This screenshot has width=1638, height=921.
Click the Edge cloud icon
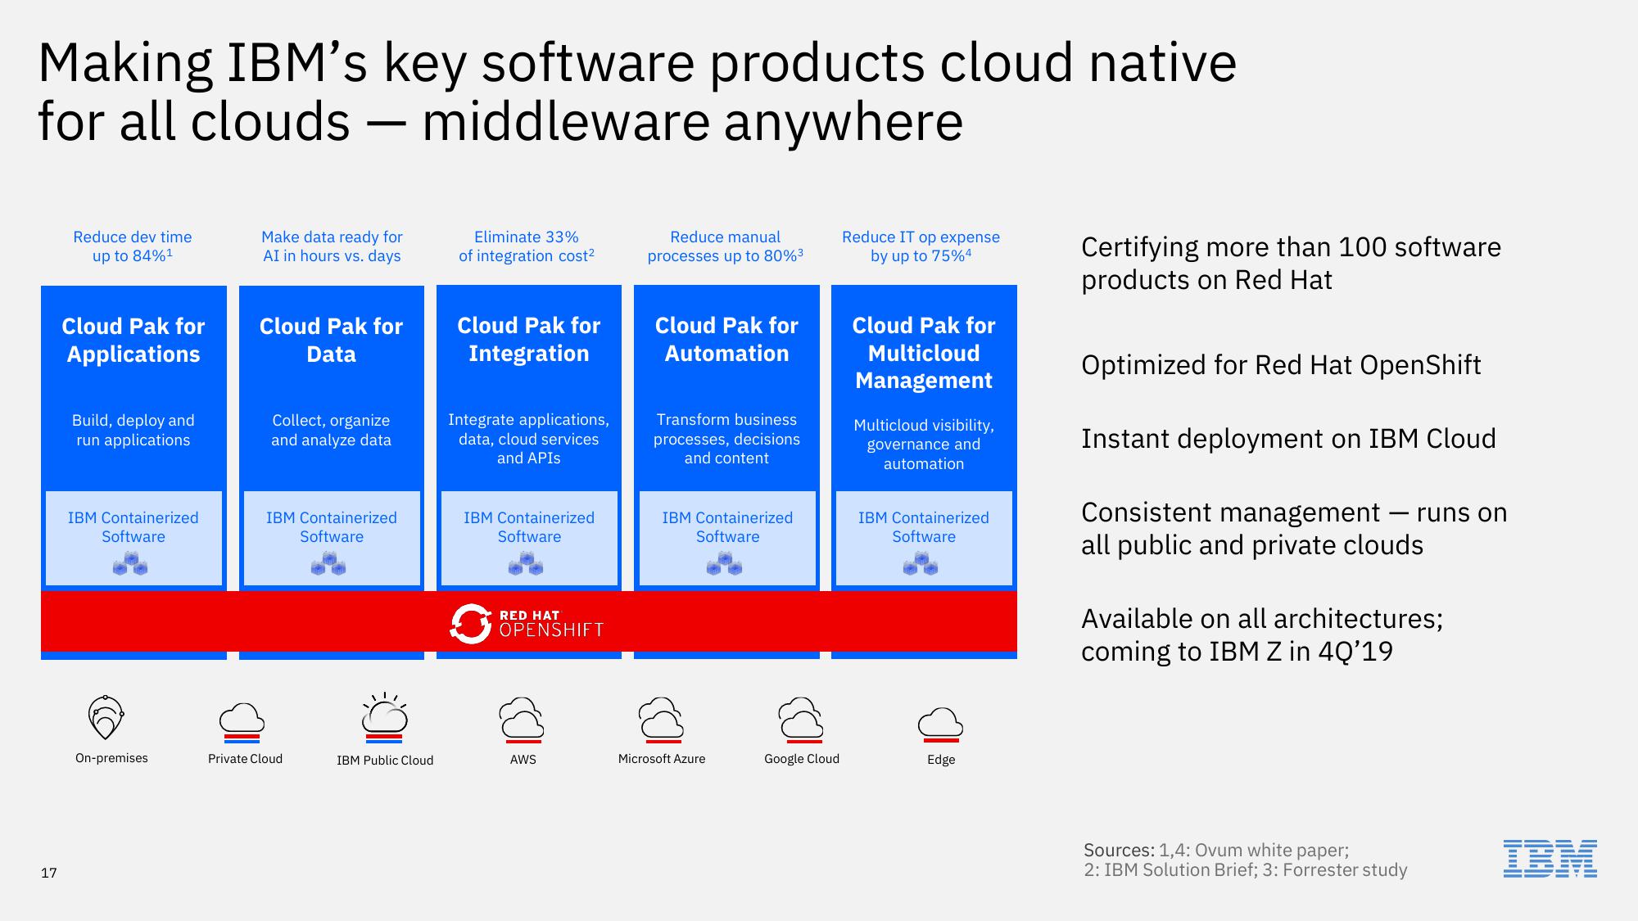coord(940,725)
